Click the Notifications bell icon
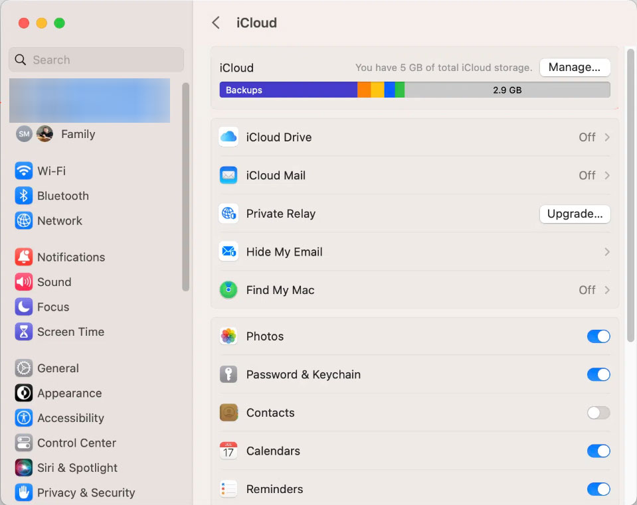Screen dimensions: 637x505 coord(23,257)
